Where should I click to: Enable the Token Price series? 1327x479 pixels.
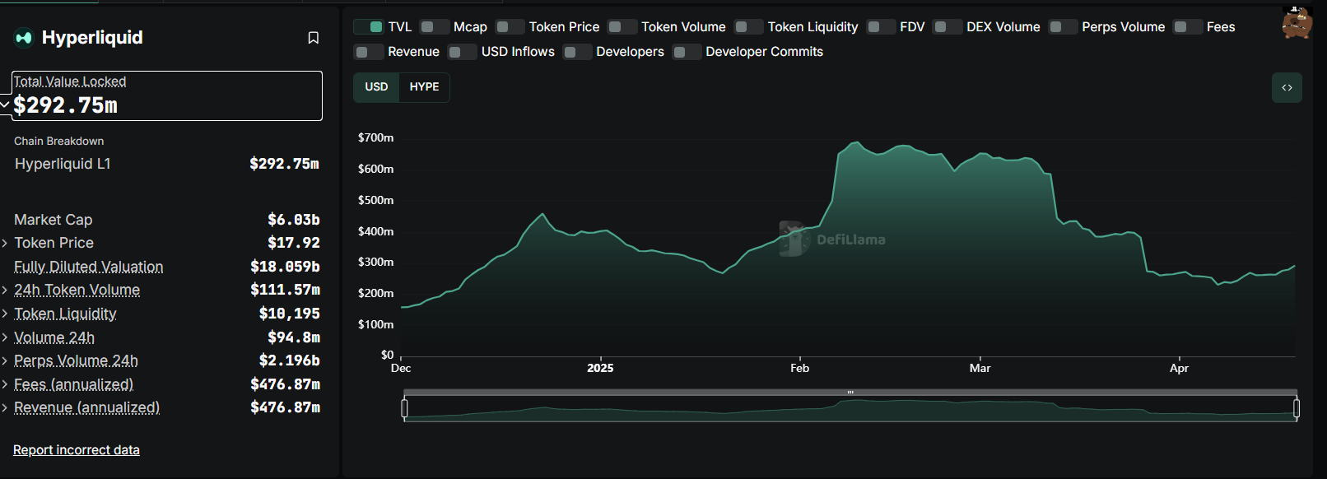(510, 27)
